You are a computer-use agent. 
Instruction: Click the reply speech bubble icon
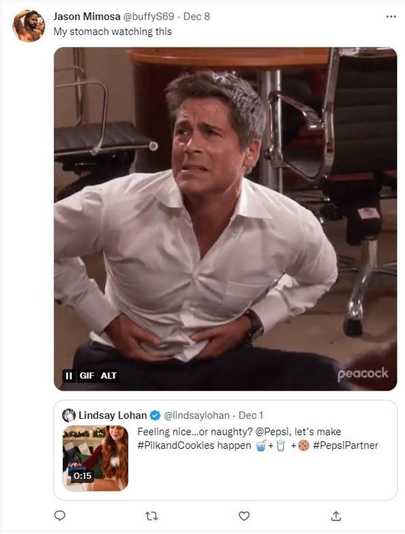coord(60,515)
